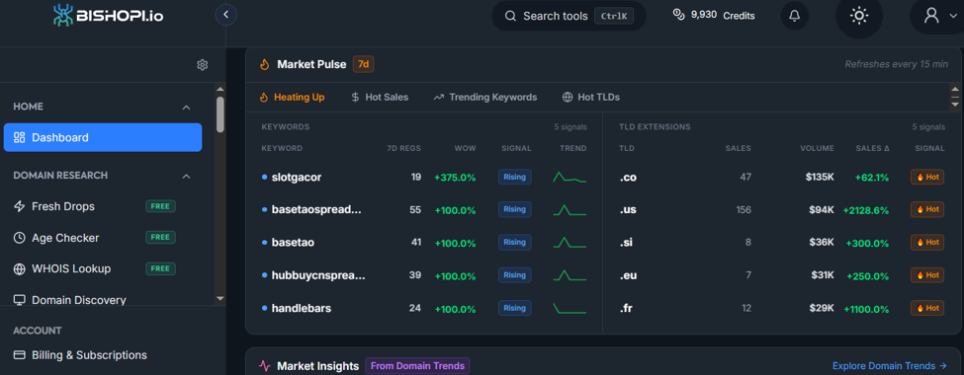964x375 pixels.
Task: Collapse the HOME section
Action: coord(186,108)
